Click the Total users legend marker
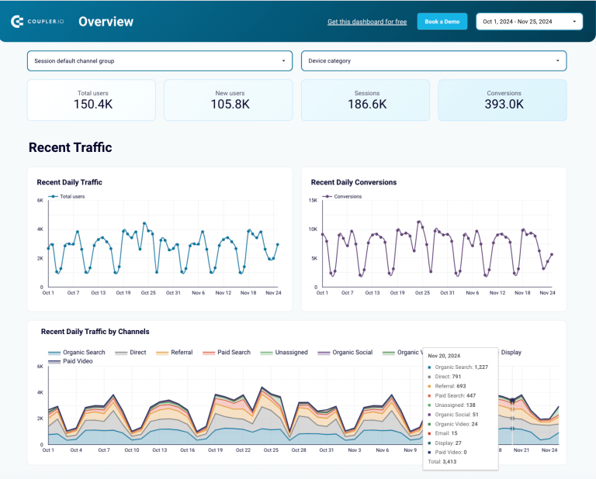 (53, 197)
